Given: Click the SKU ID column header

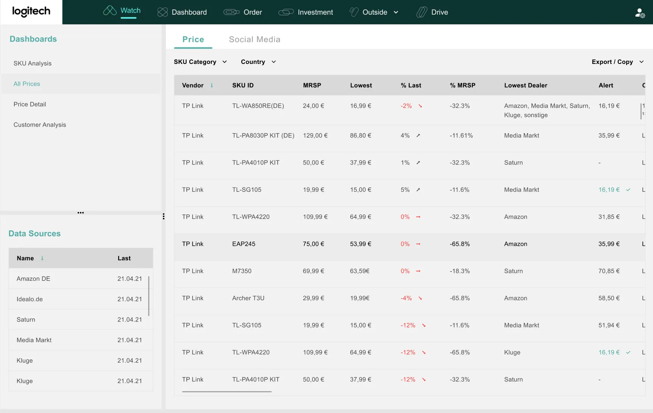Looking at the screenshot, I should point(243,85).
